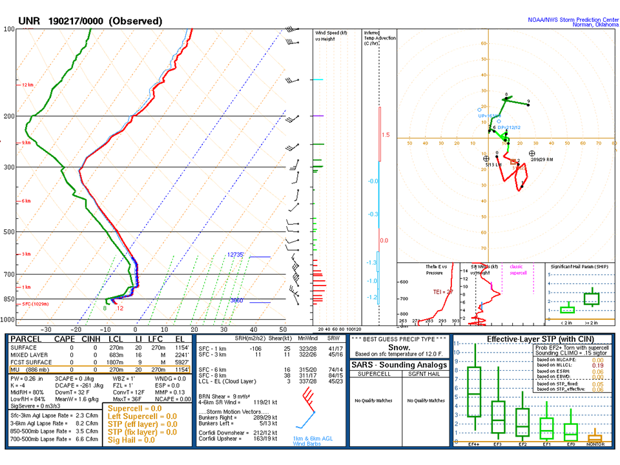This screenshot has height=465, width=620.
Task: Click the "BRN Shear" value line
Action: [x=225, y=396]
